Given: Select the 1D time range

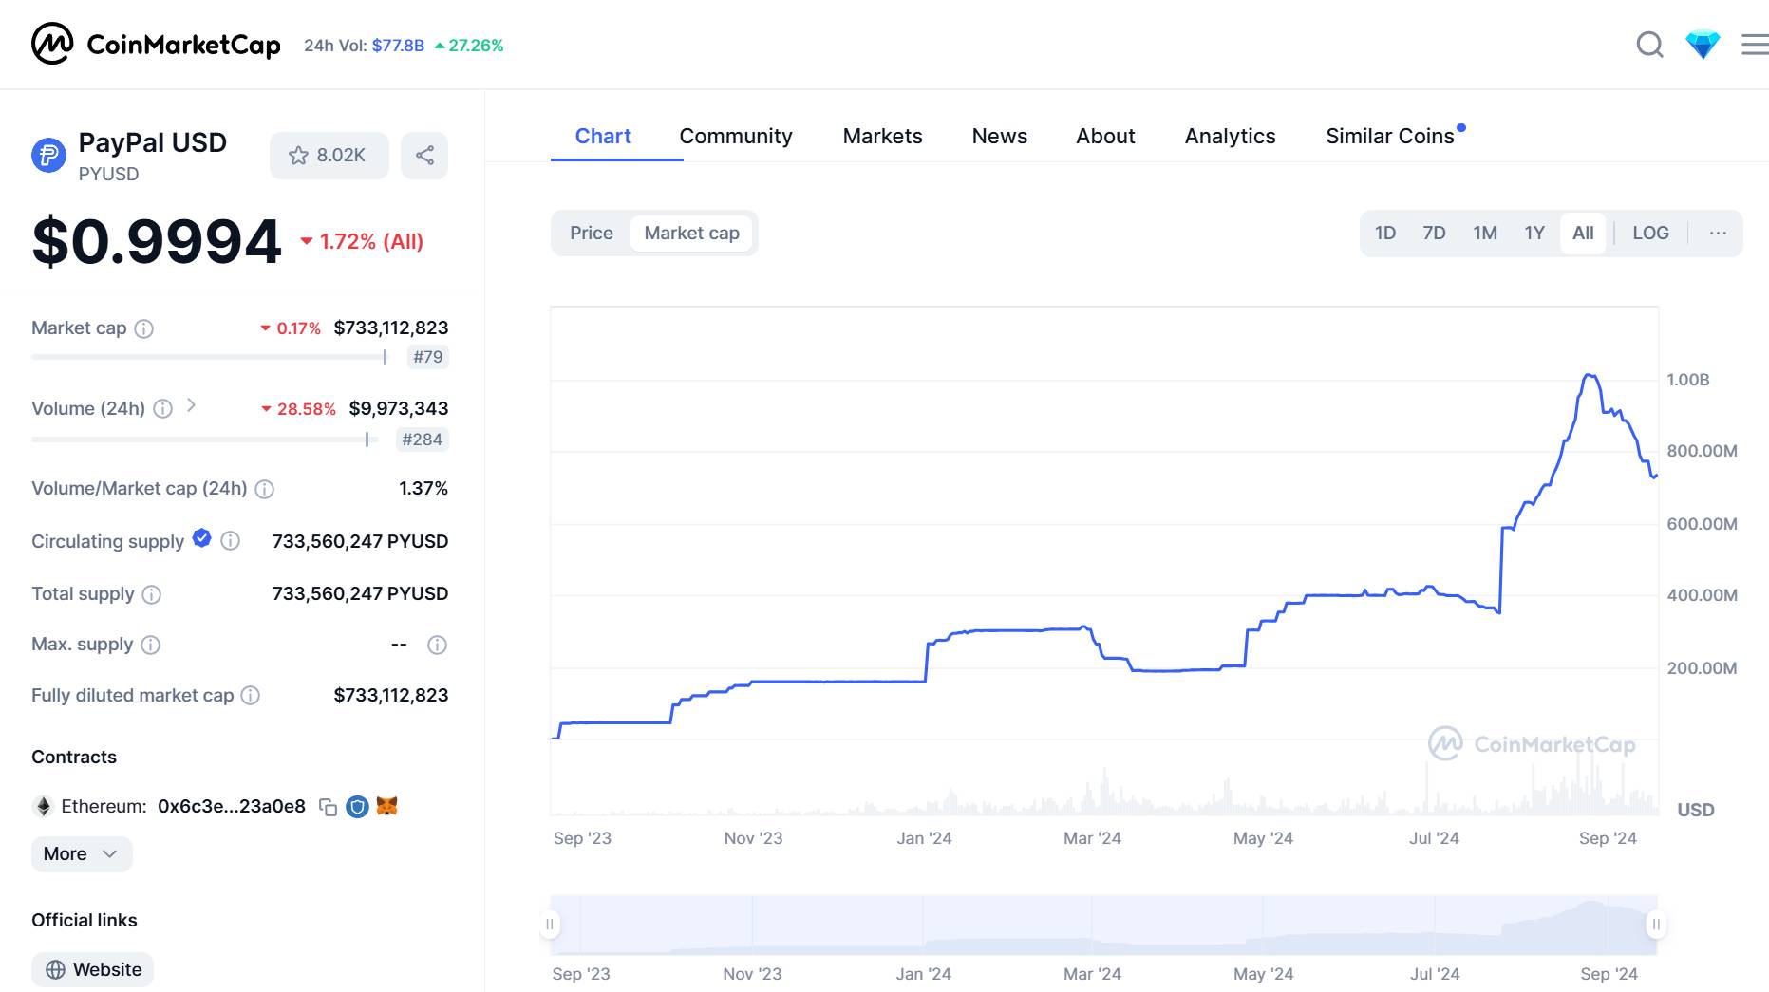Looking at the screenshot, I should coord(1385,233).
